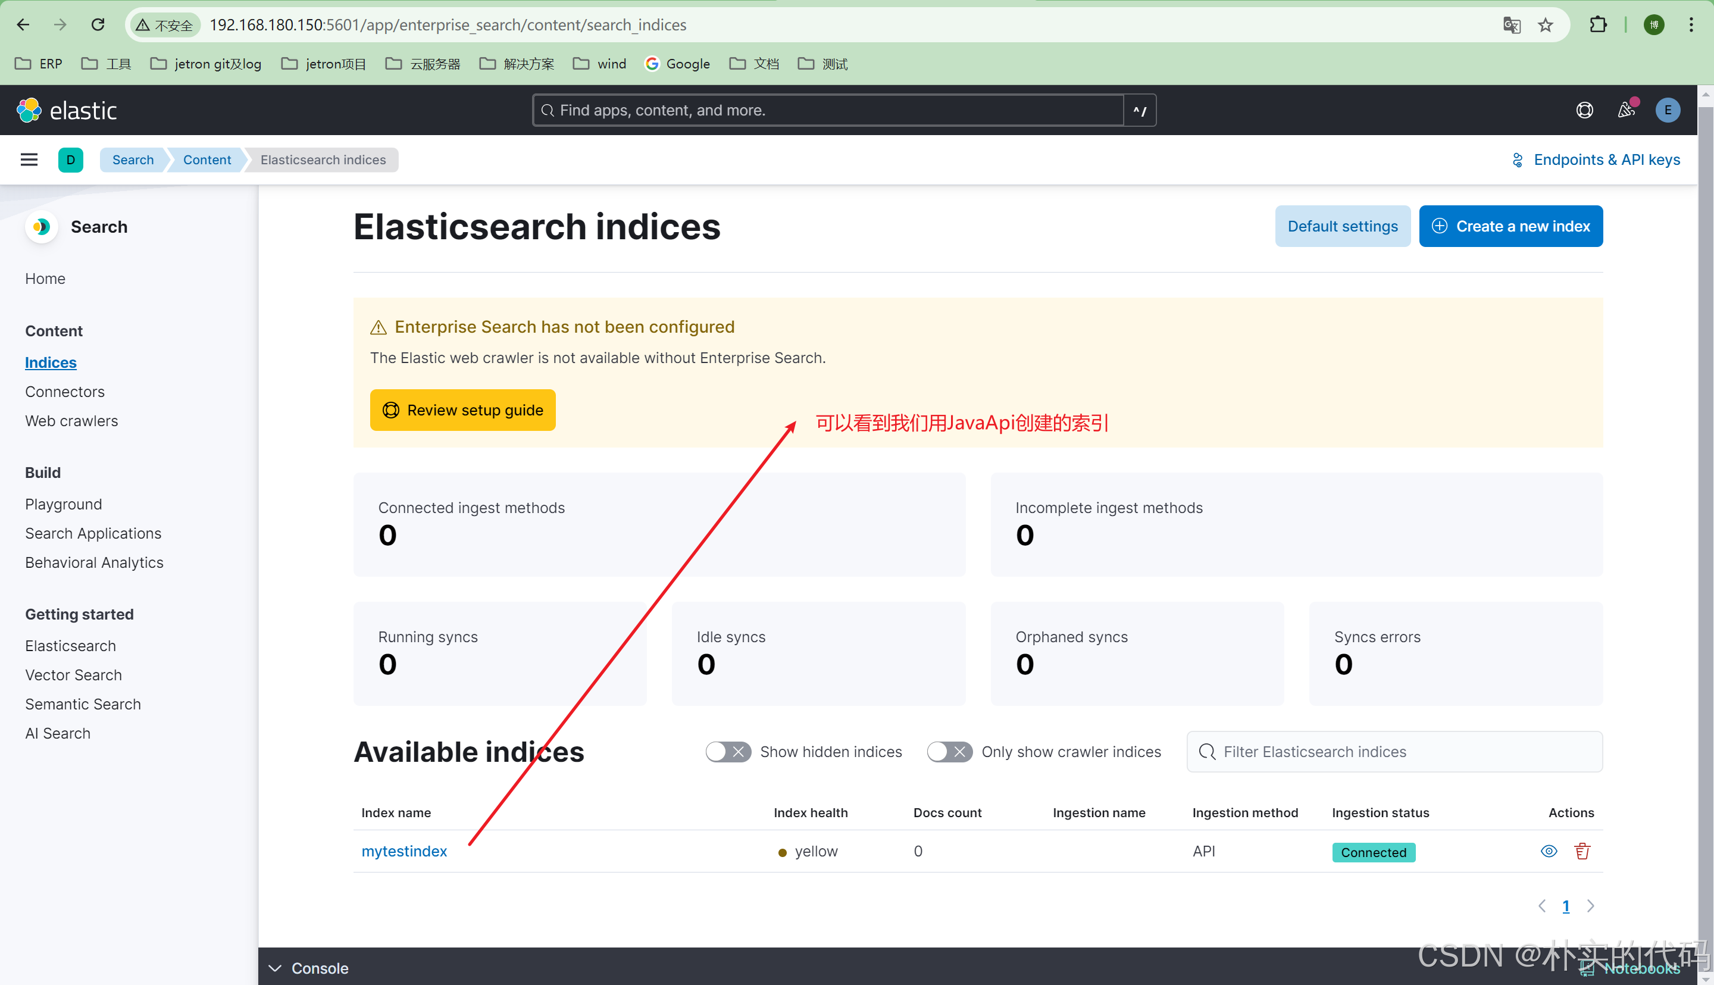The width and height of the screenshot is (1714, 985).
Task: Click the Elastic logo icon
Action: pyautogui.click(x=29, y=110)
